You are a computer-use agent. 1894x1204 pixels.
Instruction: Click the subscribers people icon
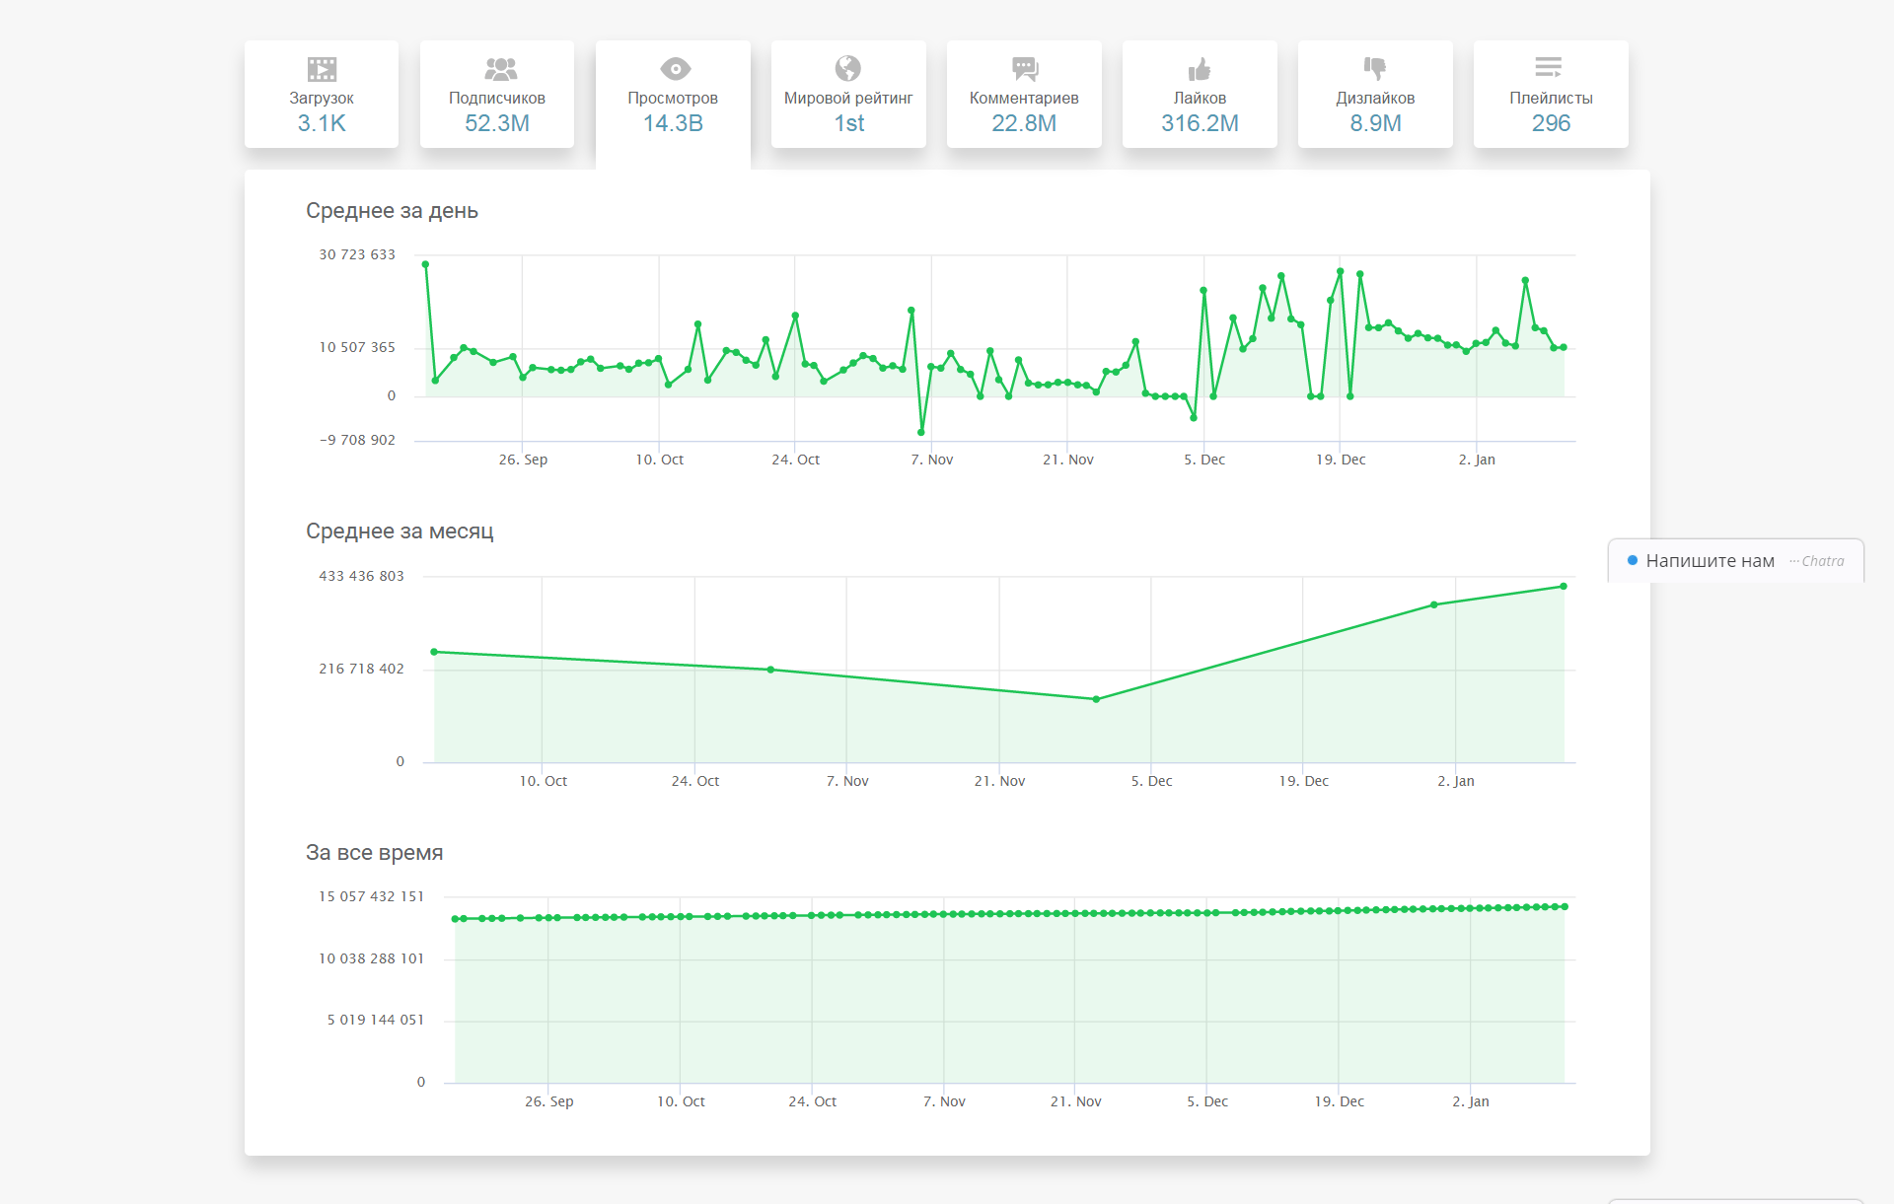pyautogui.click(x=500, y=68)
